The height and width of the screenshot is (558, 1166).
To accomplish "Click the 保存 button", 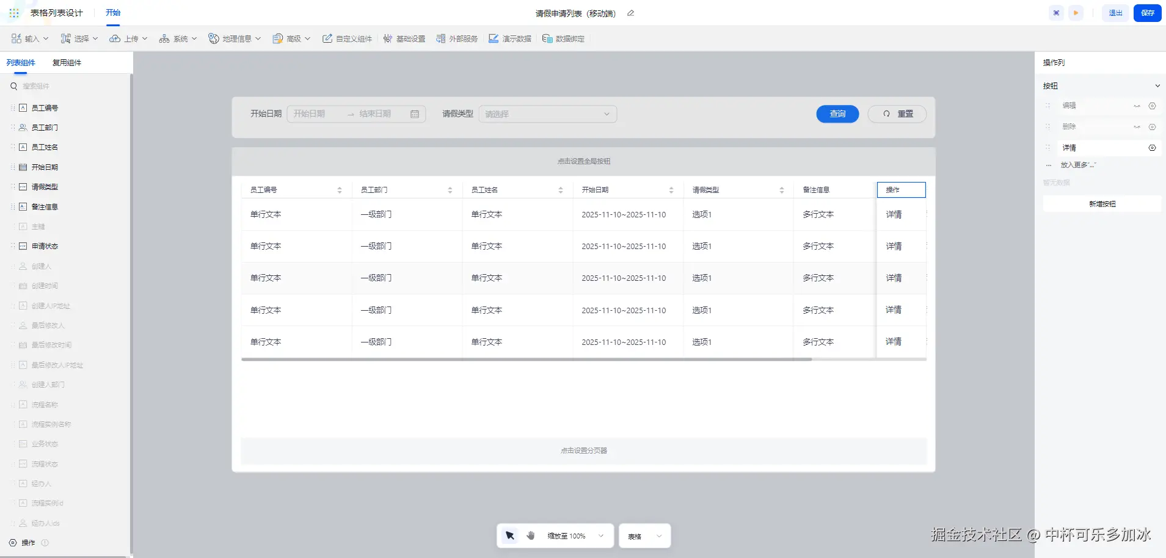I will 1147,13.
